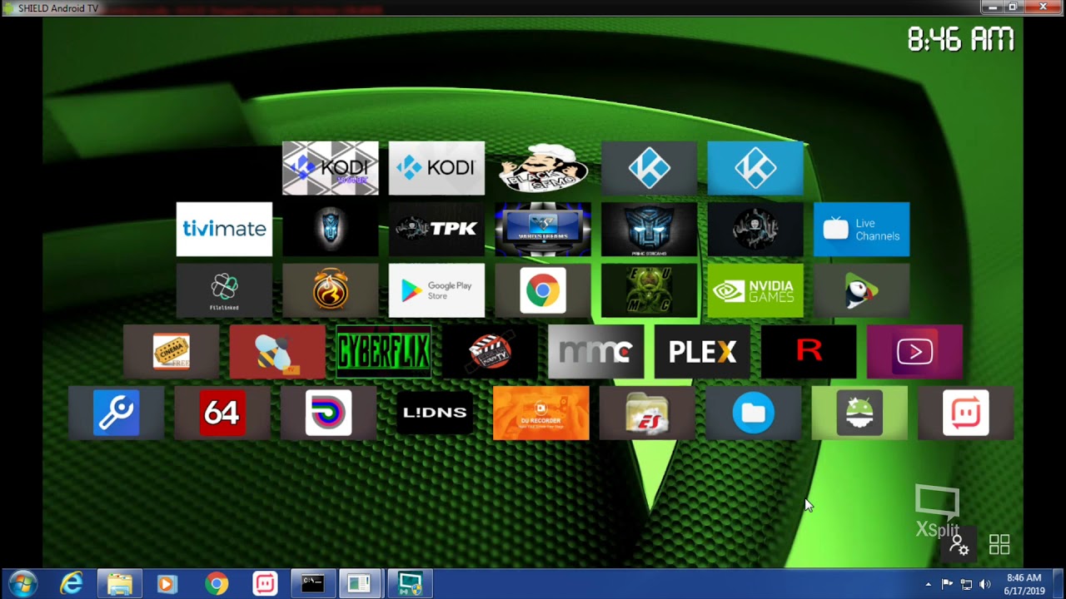Open the L!DNS app tile
The image size is (1066, 599).
click(435, 413)
